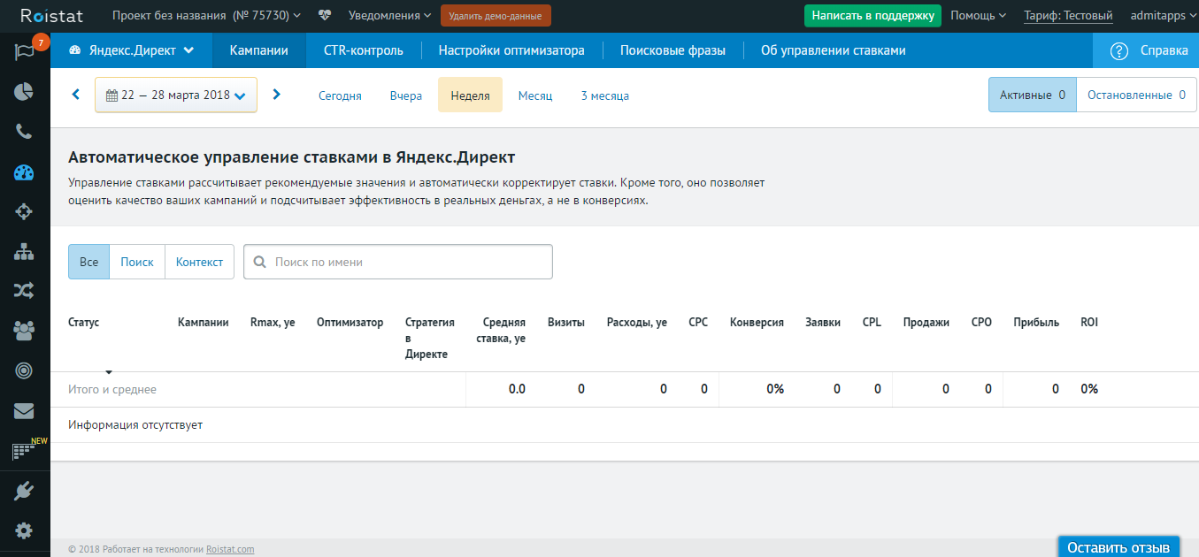Switch to CTR-контроль tab
The image size is (1199, 557).
pos(364,50)
